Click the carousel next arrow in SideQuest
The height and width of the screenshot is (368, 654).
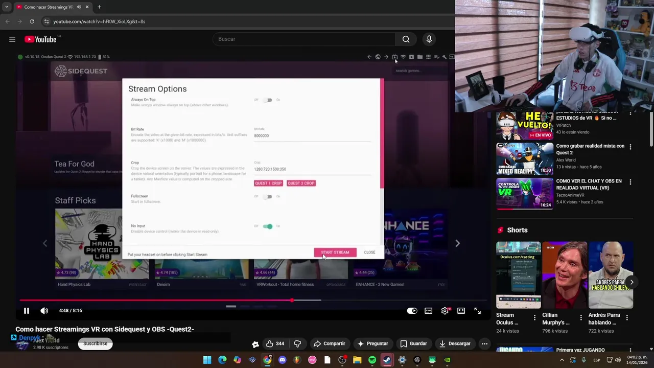457,243
